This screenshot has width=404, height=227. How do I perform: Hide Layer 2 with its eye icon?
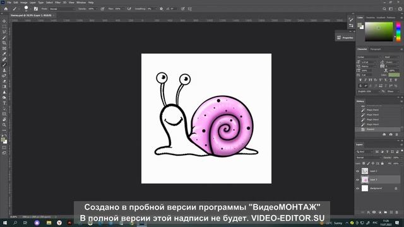pos(358,171)
